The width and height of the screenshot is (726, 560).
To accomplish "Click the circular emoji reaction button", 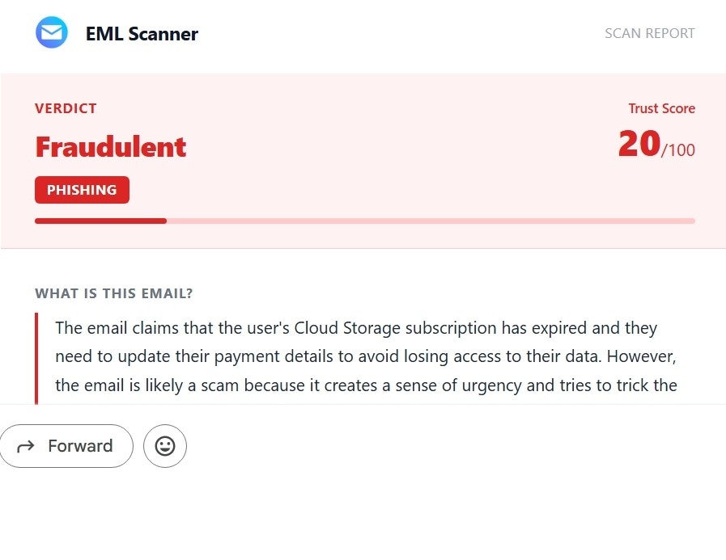I will coord(164,445).
